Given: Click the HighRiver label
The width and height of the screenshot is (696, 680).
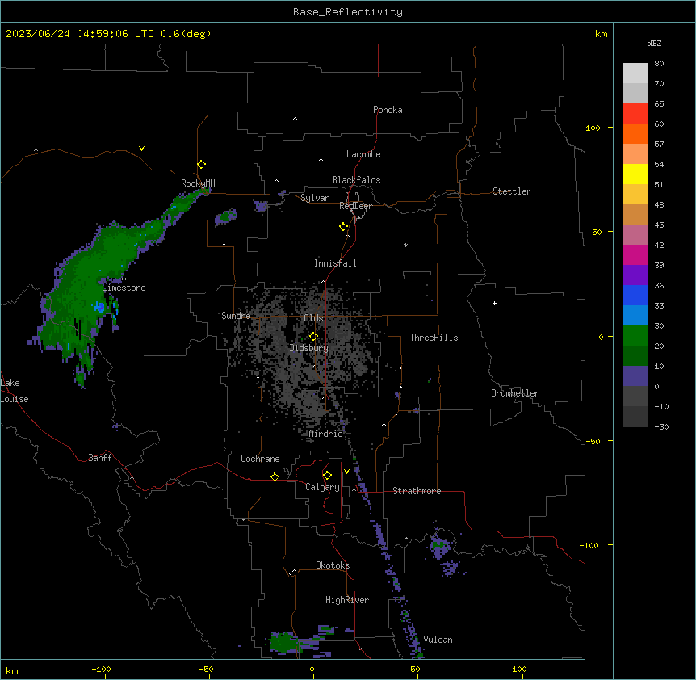Looking at the screenshot, I should [x=347, y=600].
